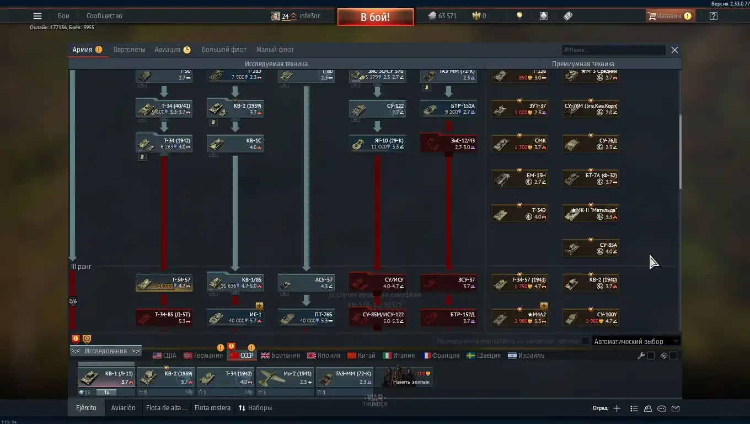The height and width of the screenshot is (424, 750).
Task: Open the Сообщество menu
Action: tap(104, 16)
